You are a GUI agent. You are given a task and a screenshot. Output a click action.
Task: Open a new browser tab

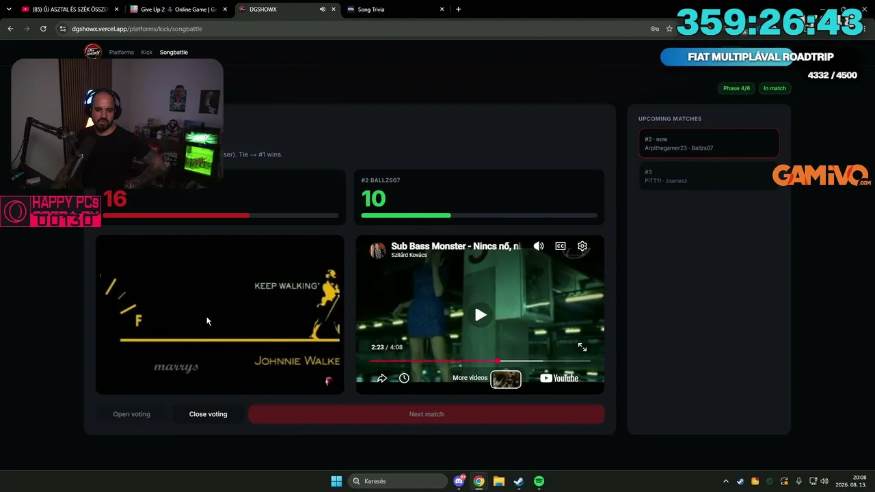pos(458,10)
